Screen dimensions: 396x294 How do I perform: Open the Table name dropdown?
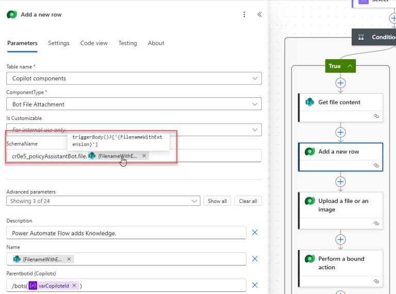pos(134,78)
